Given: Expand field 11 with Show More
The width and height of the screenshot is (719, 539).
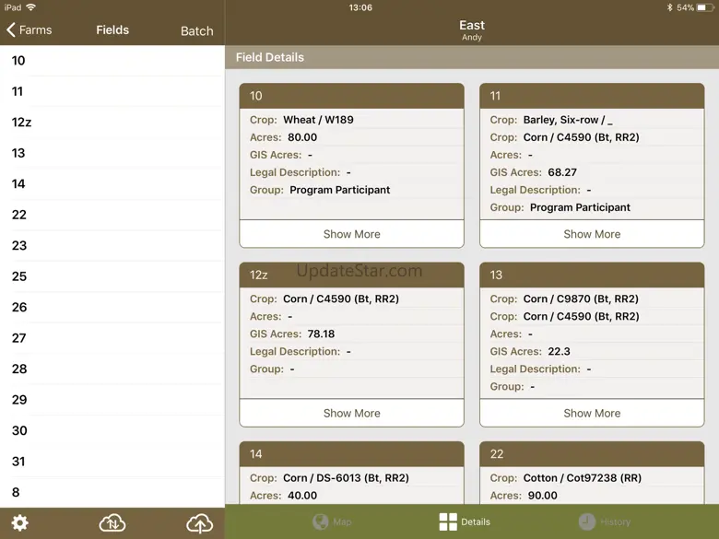Looking at the screenshot, I should coord(591,234).
